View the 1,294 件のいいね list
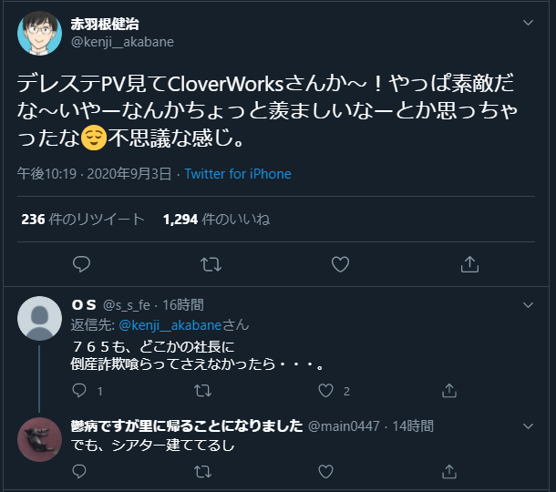The width and height of the screenshot is (556, 492). (216, 220)
